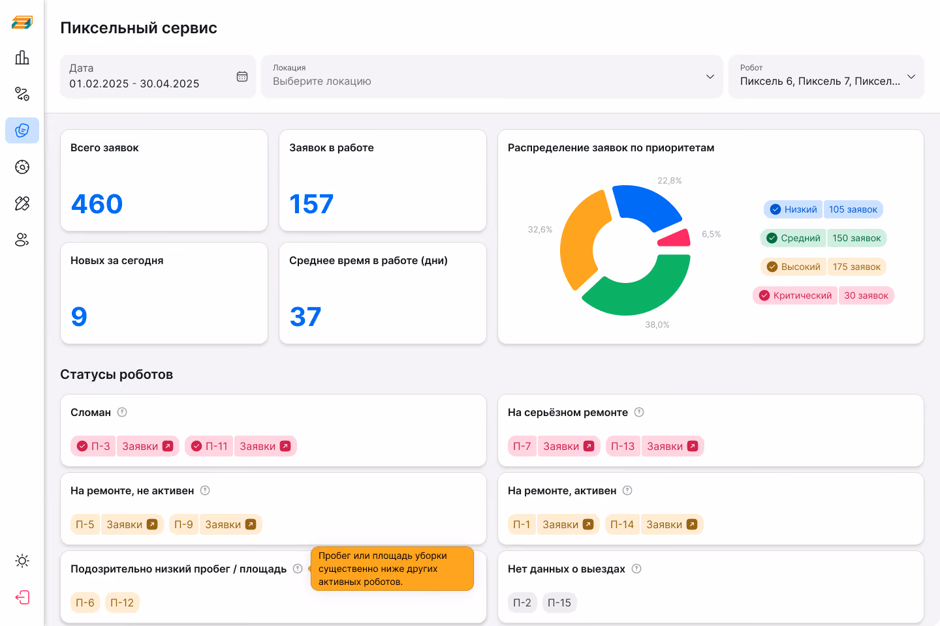Open Заявки link for robot П-1
Image resolution: width=940 pixels, height=626 pixels.
568,524
